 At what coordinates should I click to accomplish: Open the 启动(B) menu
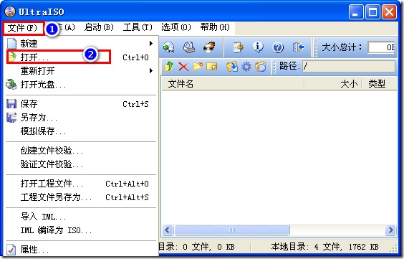(x=99, y=27)
